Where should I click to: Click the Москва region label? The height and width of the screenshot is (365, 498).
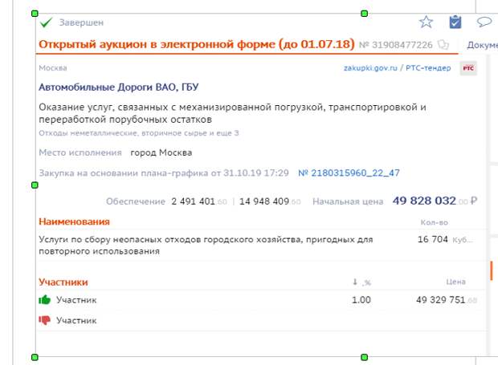click(53, 68)
